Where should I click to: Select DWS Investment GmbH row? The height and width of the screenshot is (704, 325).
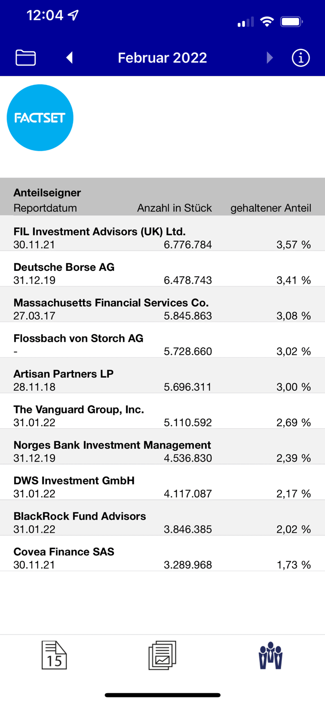(x=162, y=487)
